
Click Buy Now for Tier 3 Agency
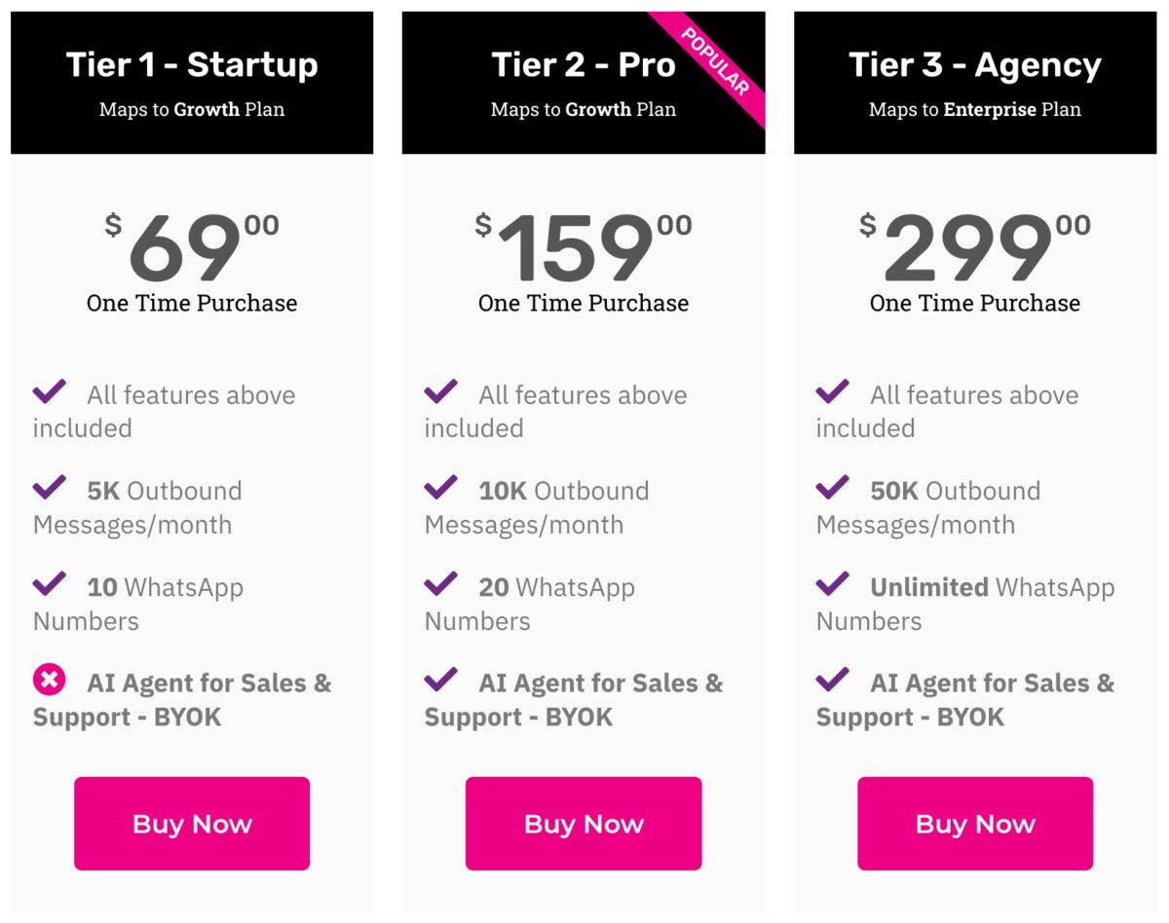[x=975, y=823]
